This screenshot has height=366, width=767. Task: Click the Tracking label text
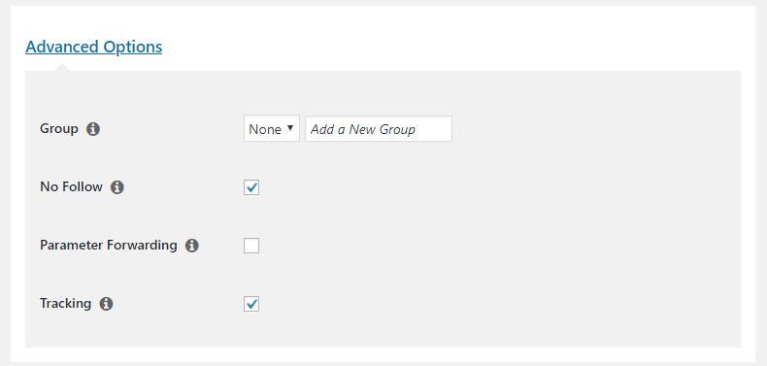(x=66, y=304)
